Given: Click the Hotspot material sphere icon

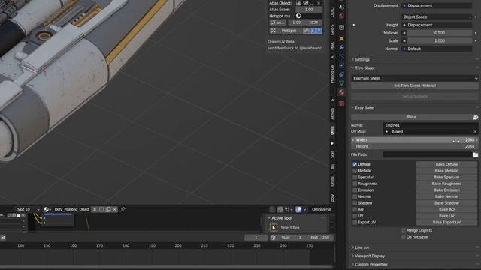Looking at the screenshot, I should (298, 16).
